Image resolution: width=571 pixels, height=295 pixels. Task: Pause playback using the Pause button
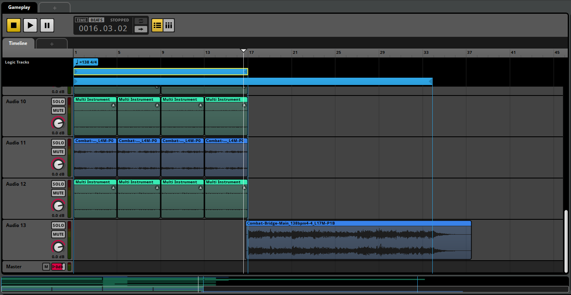[47, 25]
